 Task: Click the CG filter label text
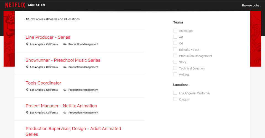pyautogui.click(x=181, y=43)
